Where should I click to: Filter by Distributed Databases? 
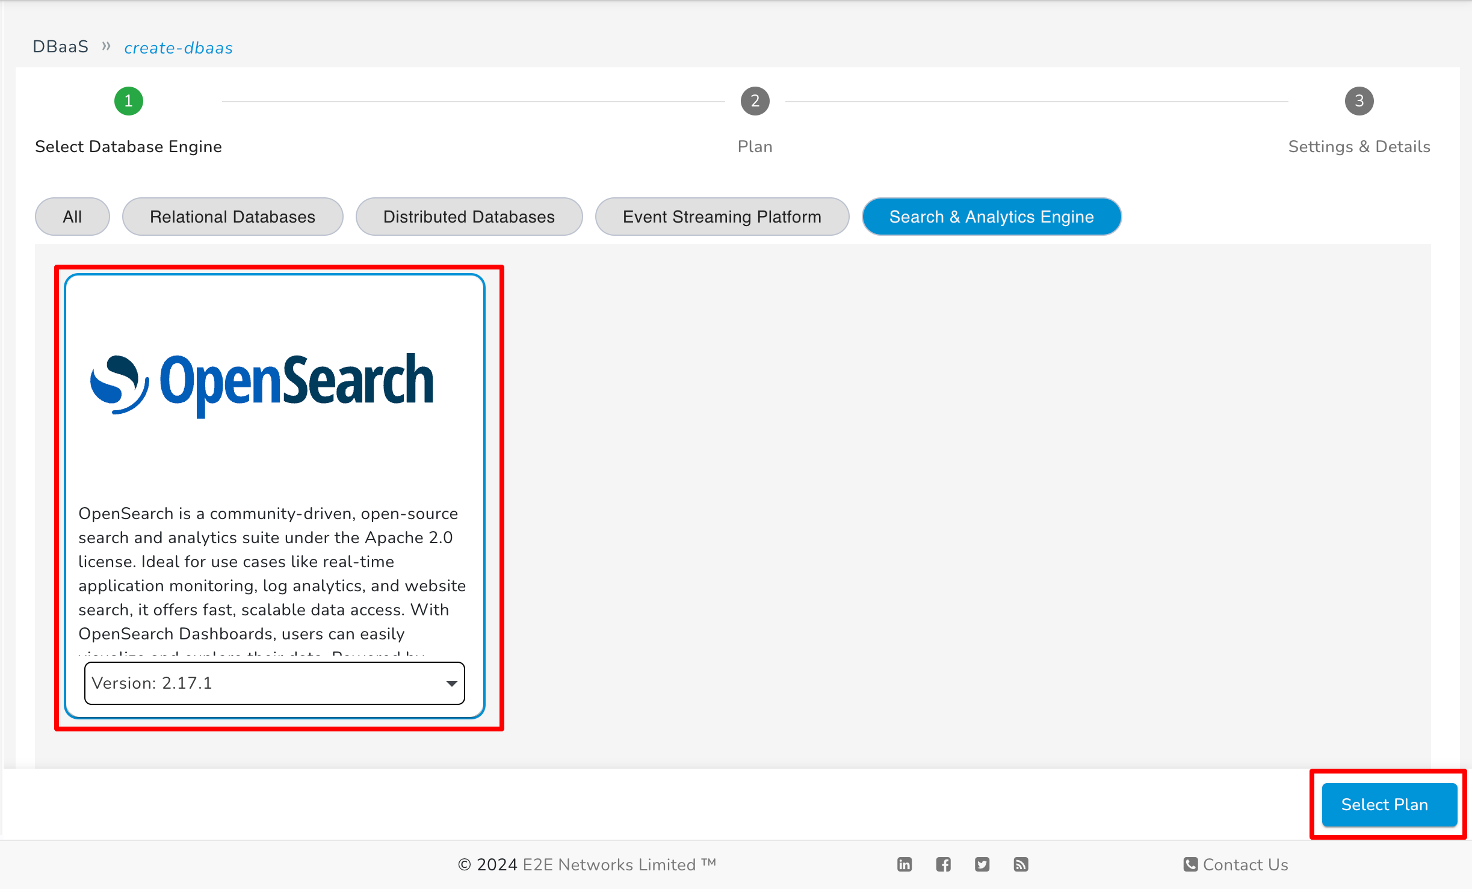click(x=469, y=217)
